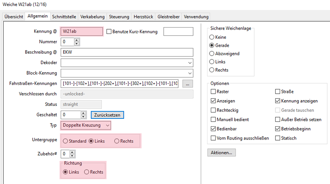
Task: Select Standard in Untergruppe
Action: (65, 141)
